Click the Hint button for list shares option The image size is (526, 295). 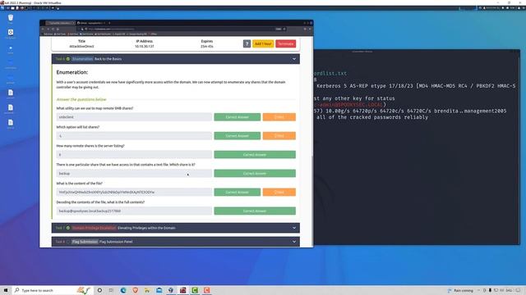click(279, 136)
